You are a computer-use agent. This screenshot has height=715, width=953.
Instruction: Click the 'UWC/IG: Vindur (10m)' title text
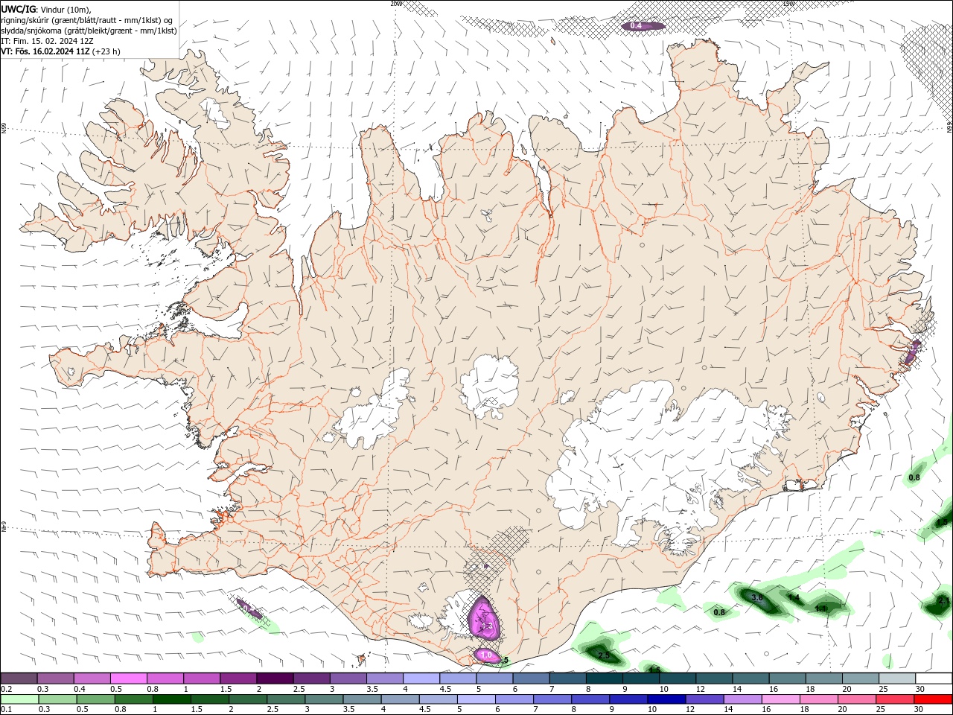[46, 10]
